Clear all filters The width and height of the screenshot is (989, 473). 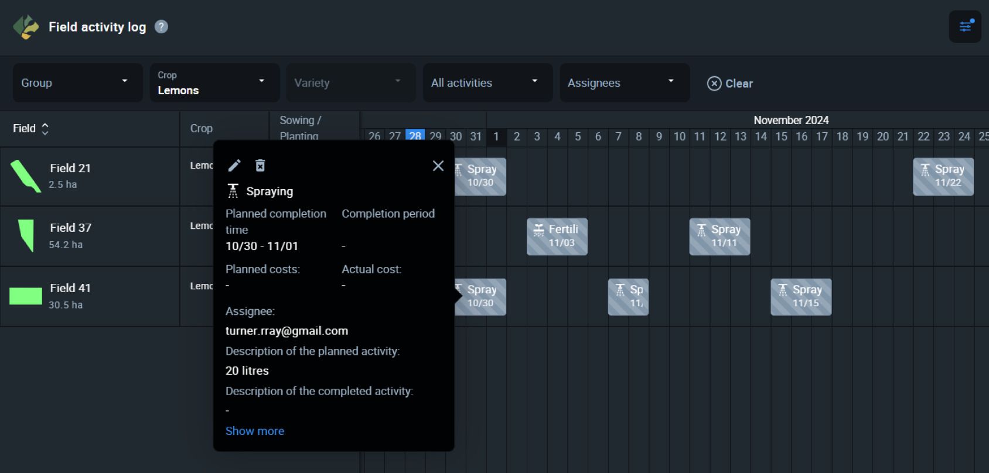730,84
